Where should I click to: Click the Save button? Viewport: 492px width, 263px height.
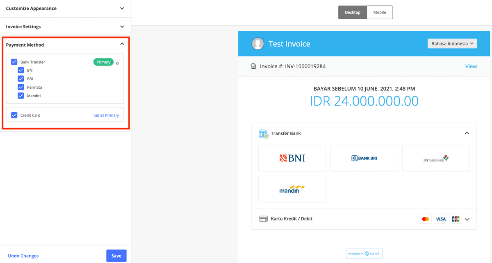(x=116, y=256)
